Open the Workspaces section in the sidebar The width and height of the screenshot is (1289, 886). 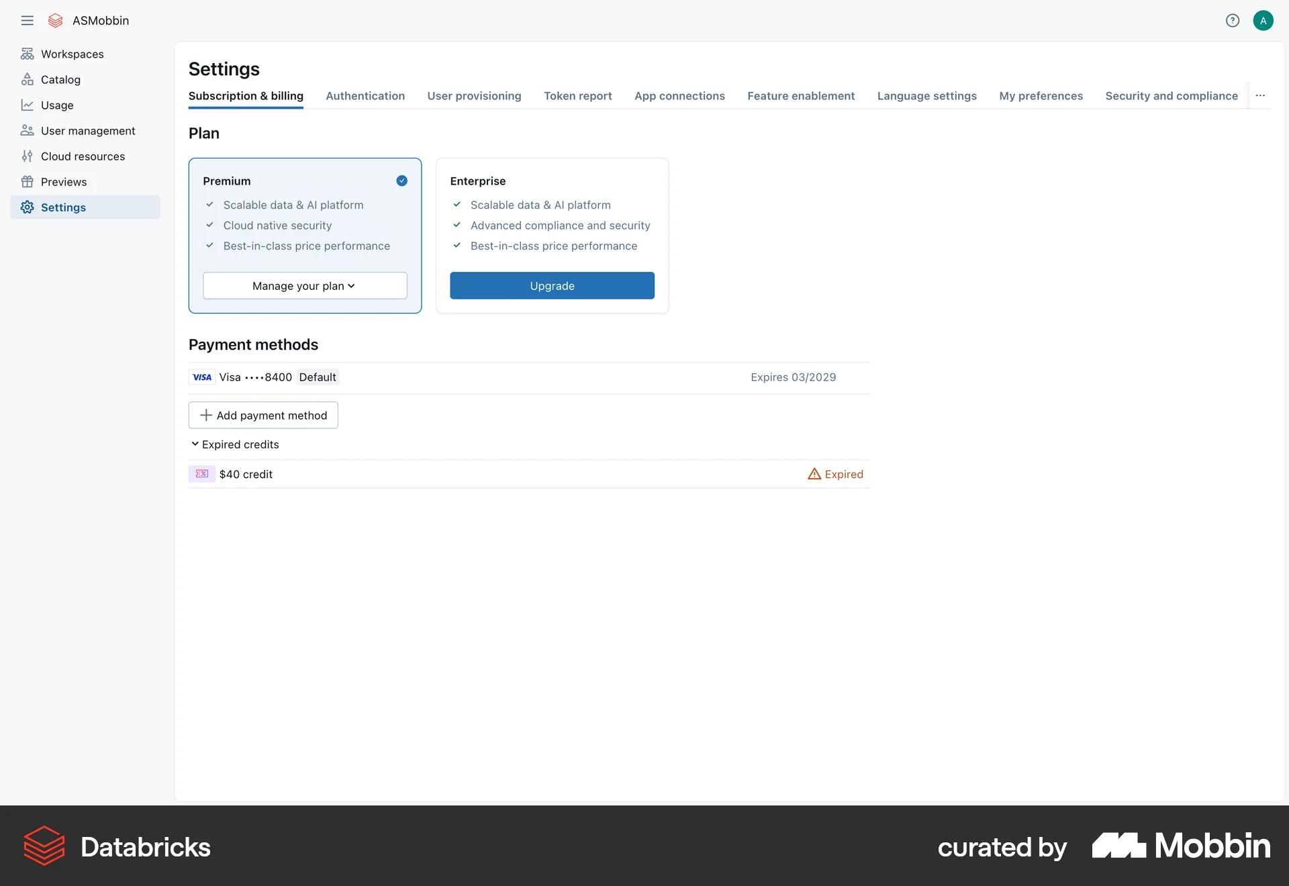coord(71,54)
